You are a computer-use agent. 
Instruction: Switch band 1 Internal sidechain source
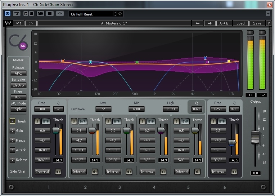coord(42,171)
